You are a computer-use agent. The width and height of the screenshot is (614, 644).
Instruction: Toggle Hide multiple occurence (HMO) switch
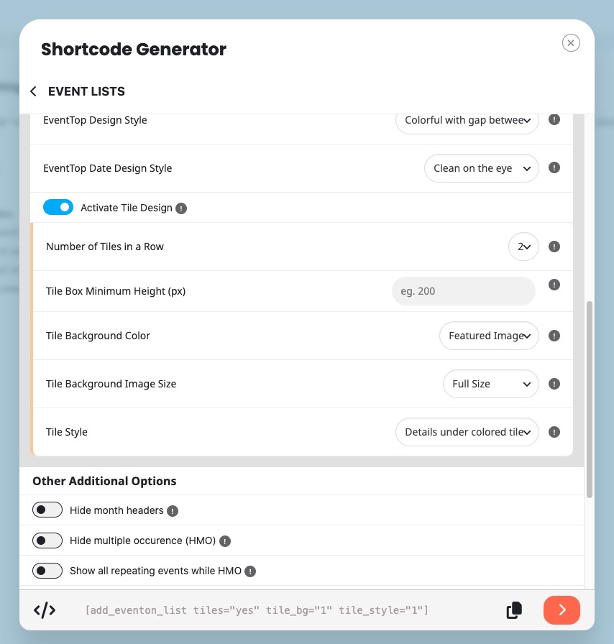(x=47, y=540)
